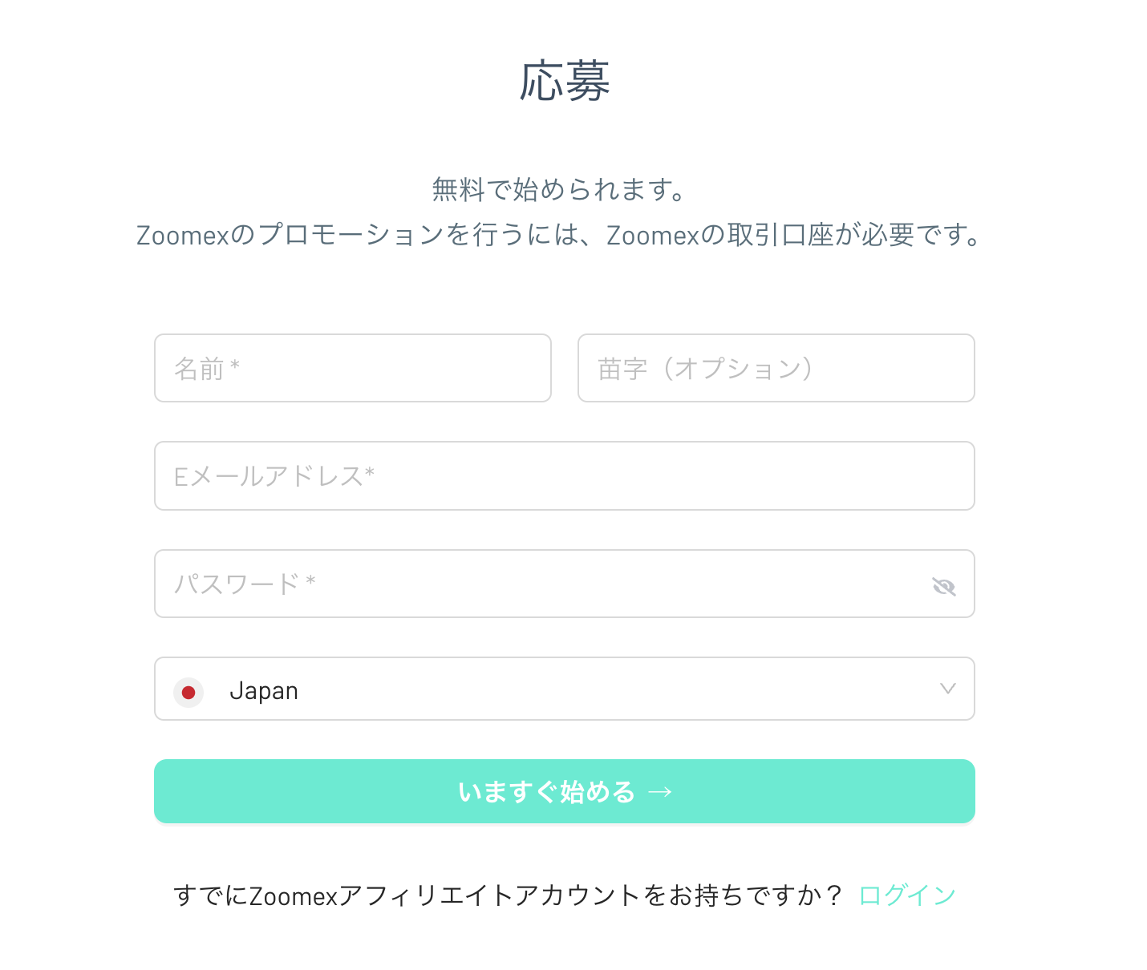Click the arrow icon on いますぐ始める button
Image resolution: width=1147 pixels, height=970 pixels.
pyautogui.click(x=660, y=792)
